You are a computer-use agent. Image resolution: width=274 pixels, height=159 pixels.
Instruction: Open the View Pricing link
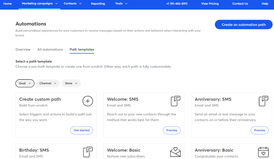pyautogui.click(x=210, y=4)
